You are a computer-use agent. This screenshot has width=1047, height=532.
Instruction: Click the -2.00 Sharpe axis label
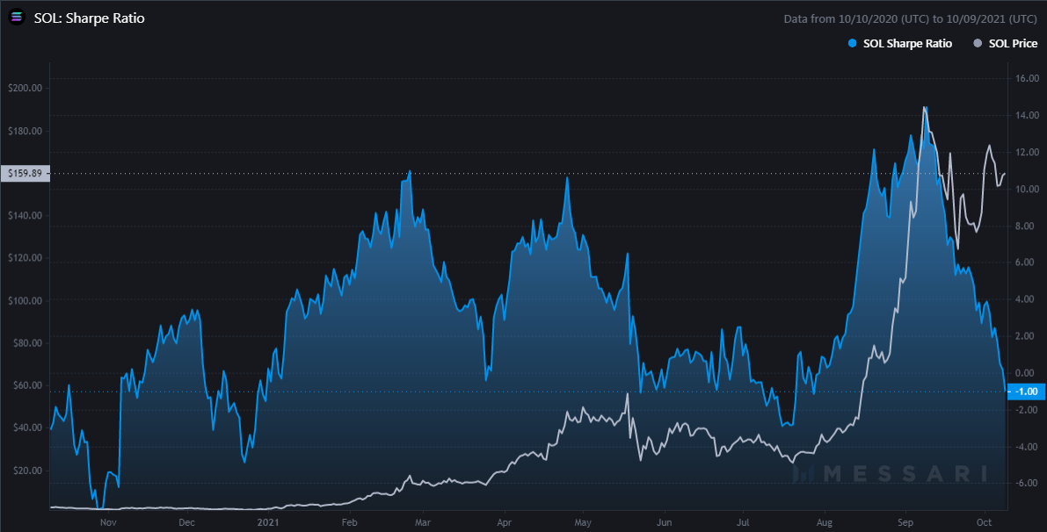pyautogui.click(x=1027, y=409)
